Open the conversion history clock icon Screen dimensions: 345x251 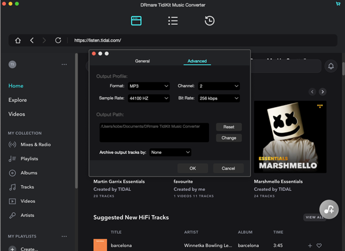coord(209,21)
